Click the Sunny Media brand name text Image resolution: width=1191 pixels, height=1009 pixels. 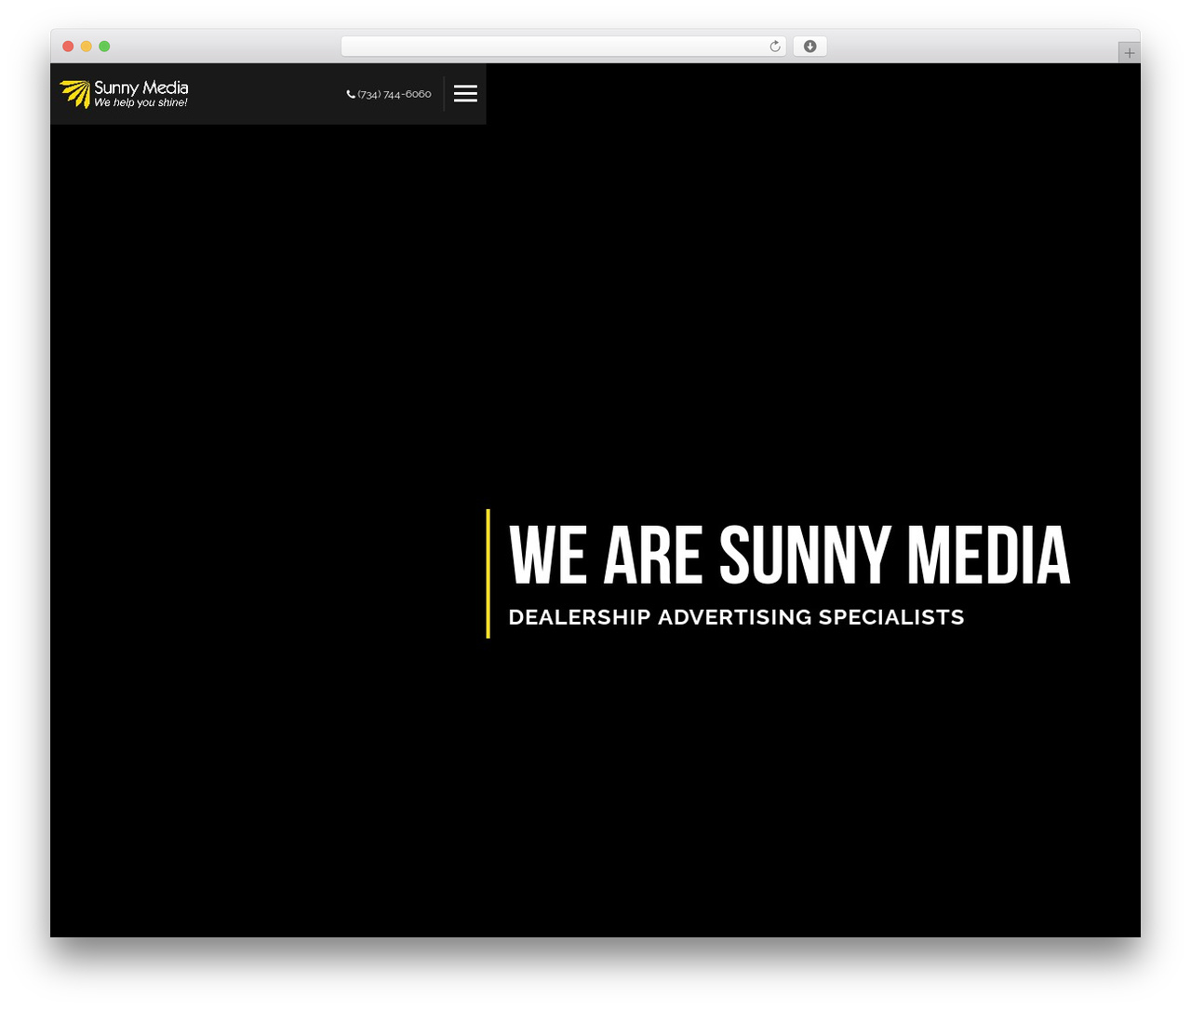[141, 87]
